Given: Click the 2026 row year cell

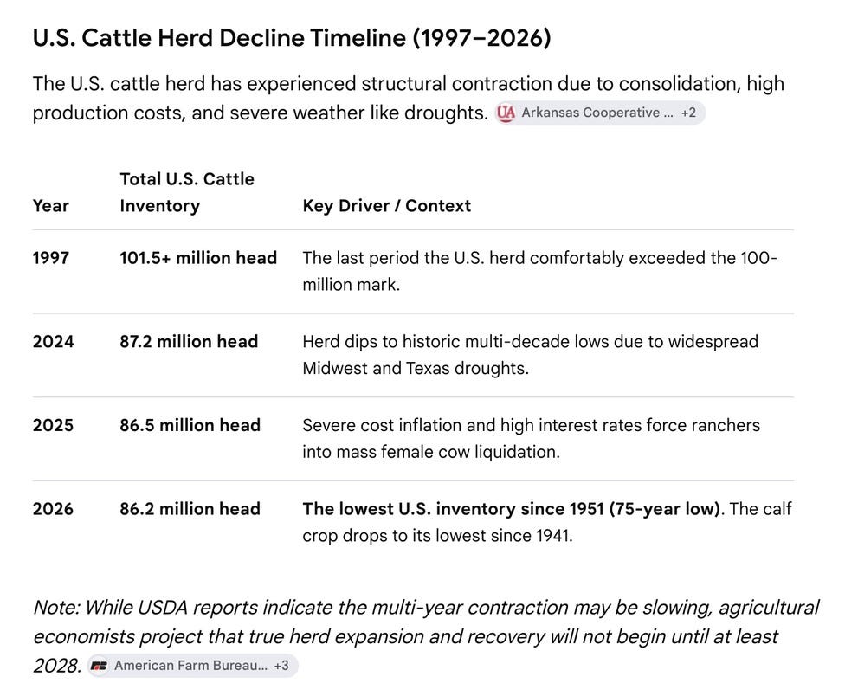Looking at the screenshot, I should [53, 509].
